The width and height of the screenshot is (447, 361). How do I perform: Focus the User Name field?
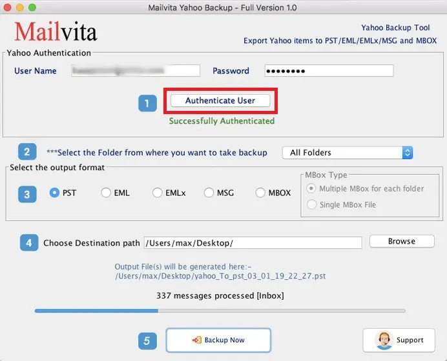[x=136, y=71]
